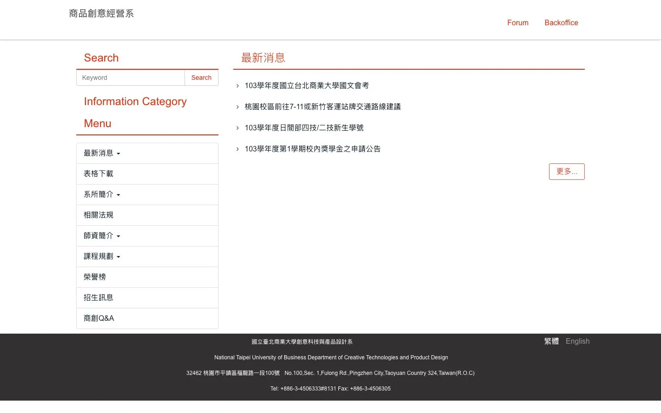
Task: Expand the 課程規劃 dropdown
Action: 147,257
